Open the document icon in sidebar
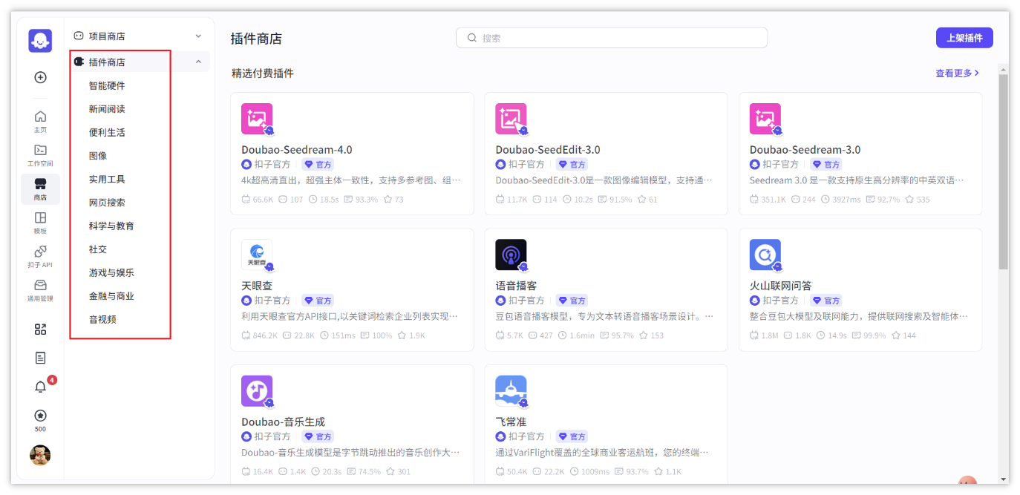This screenshot has width=1020, height=495. 41,358
